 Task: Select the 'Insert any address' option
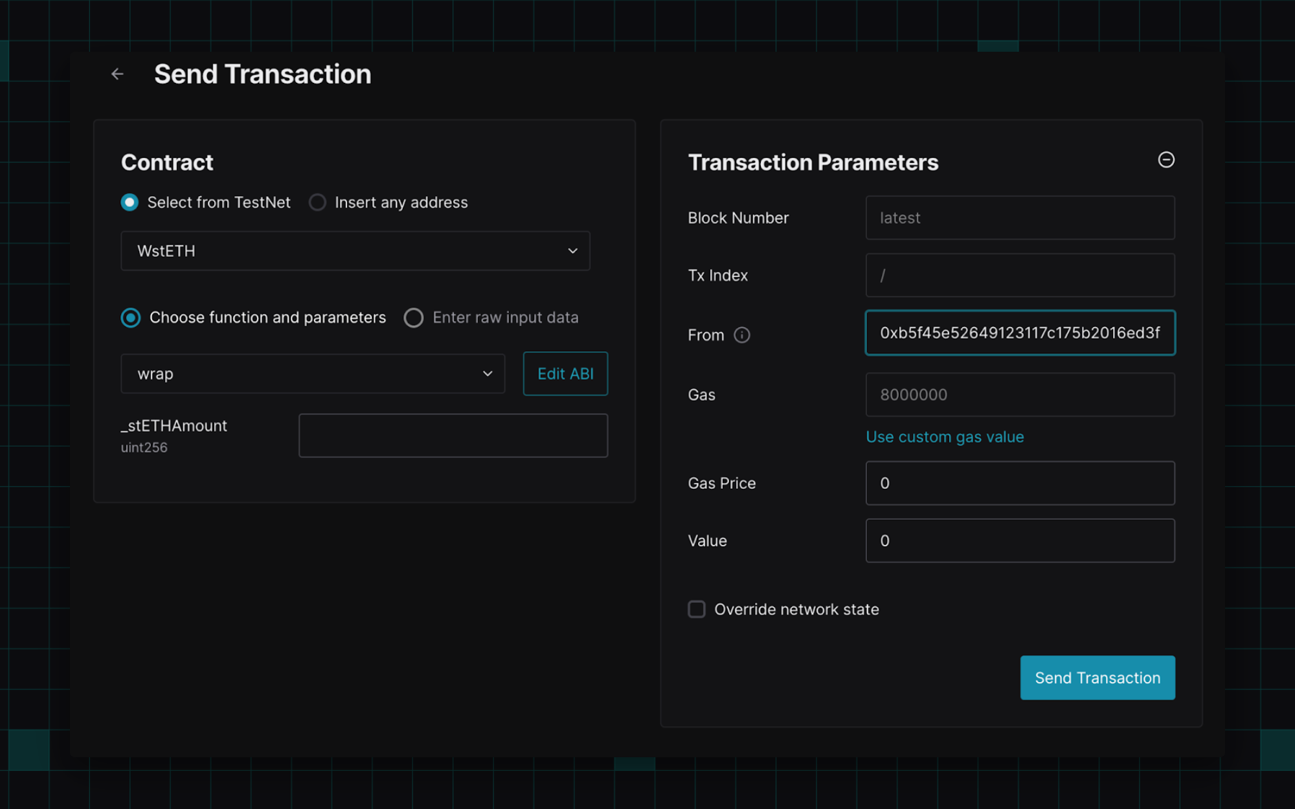coord(317,203)
